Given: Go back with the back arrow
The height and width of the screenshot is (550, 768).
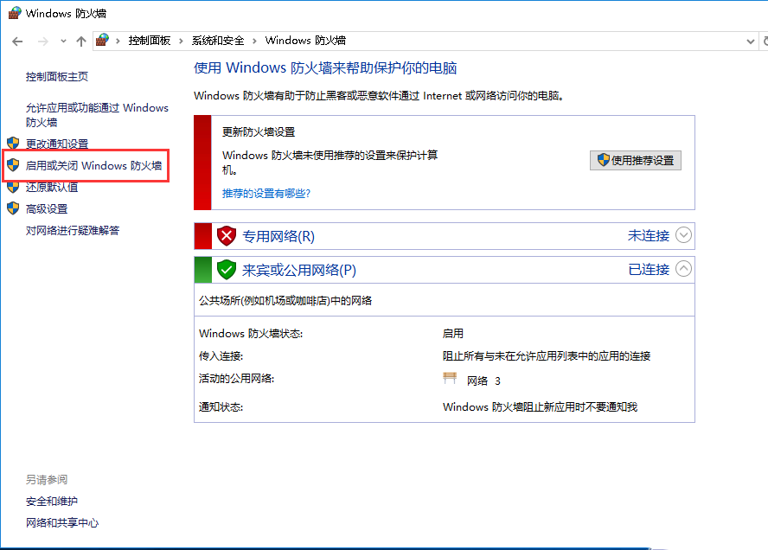Looking at the screenshot, I should pos(17,42).
